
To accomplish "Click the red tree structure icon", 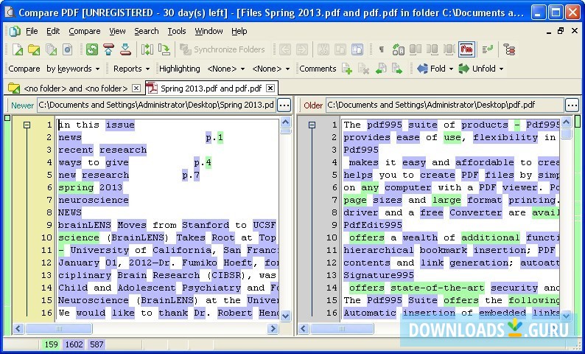I will click(x=509, y=49).
